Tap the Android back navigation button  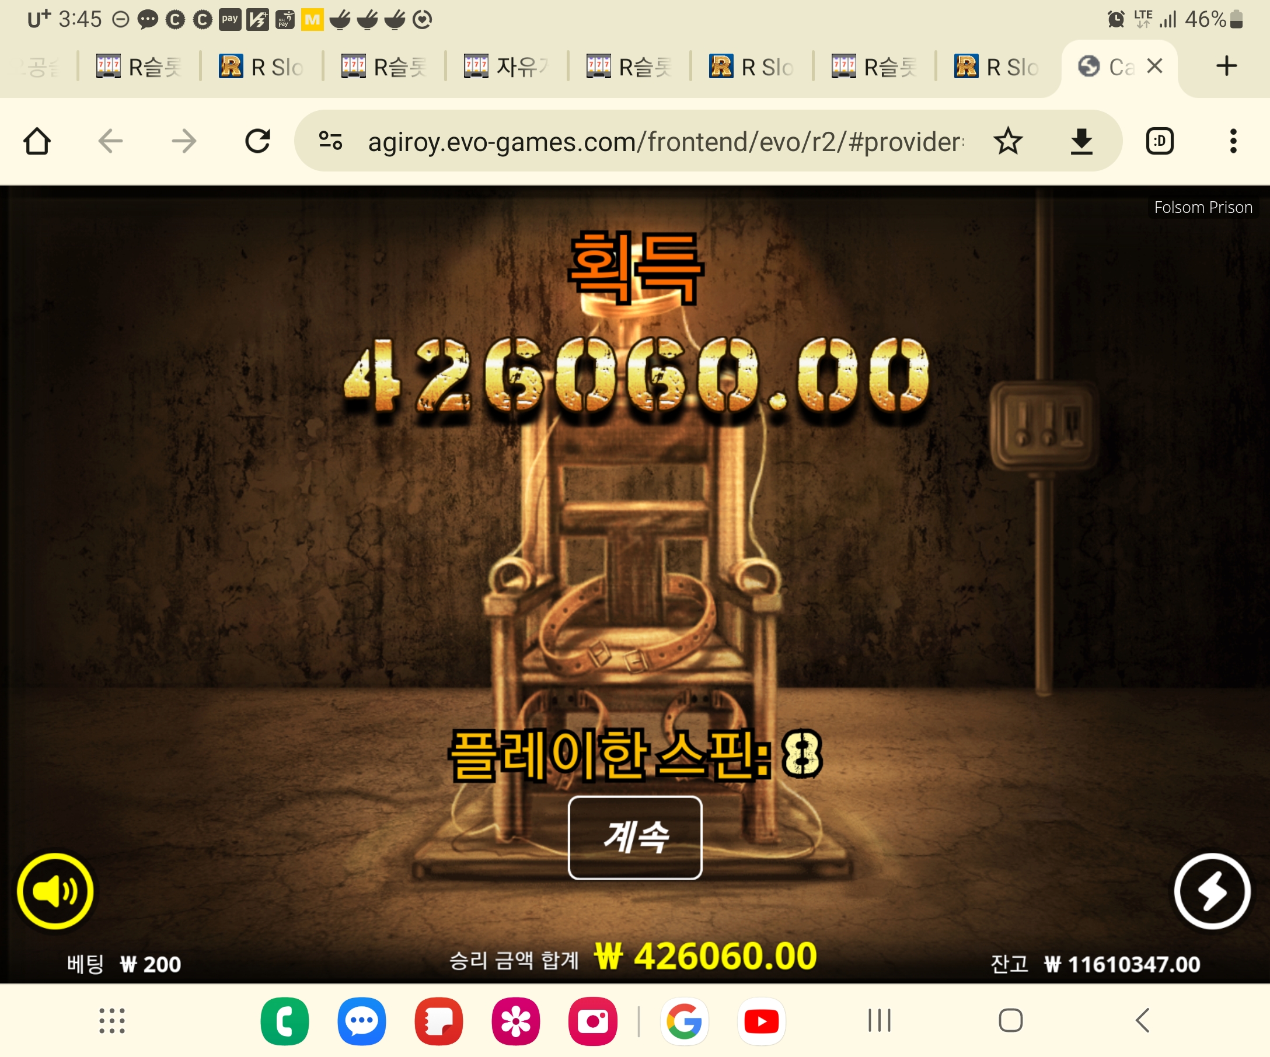coord(1142,1021)
